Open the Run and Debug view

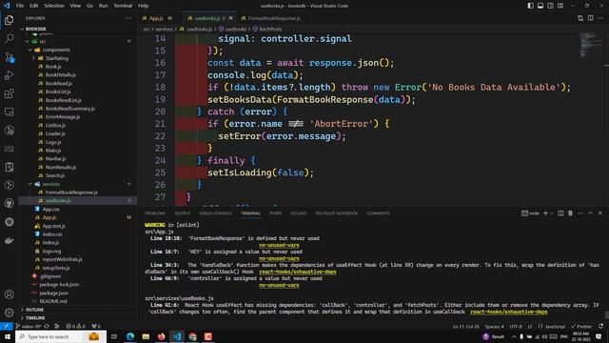point(9,75)
